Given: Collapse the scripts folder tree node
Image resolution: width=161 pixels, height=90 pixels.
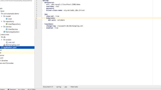Looking at the screenshot, I should [x=2, y=40].
